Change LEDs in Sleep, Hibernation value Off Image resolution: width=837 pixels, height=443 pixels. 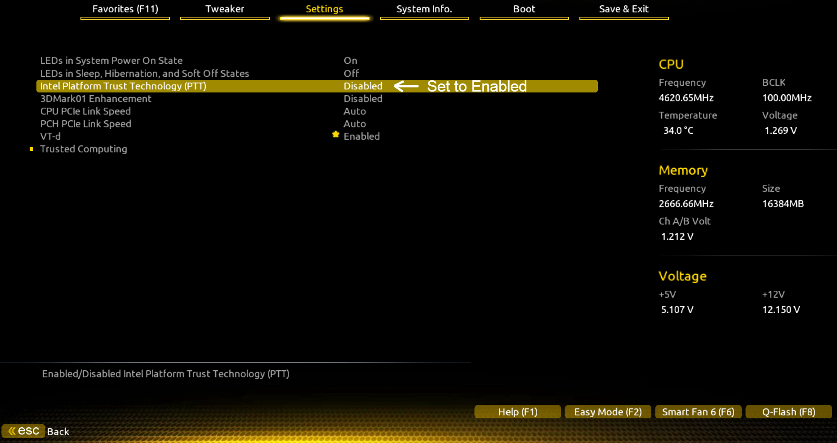(351, 74)
